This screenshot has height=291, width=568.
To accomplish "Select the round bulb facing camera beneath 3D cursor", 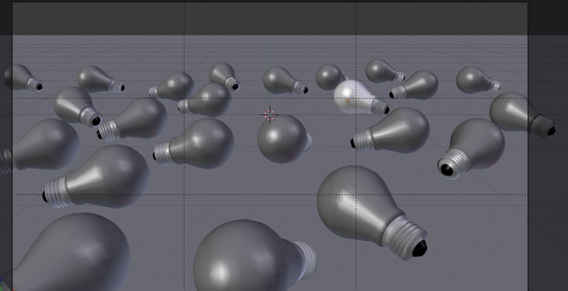I will pos(285,138).
